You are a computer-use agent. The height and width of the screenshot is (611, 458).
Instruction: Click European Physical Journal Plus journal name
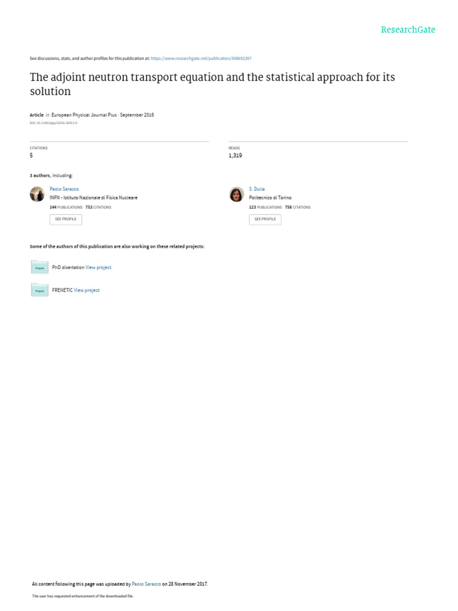point(84,115)
